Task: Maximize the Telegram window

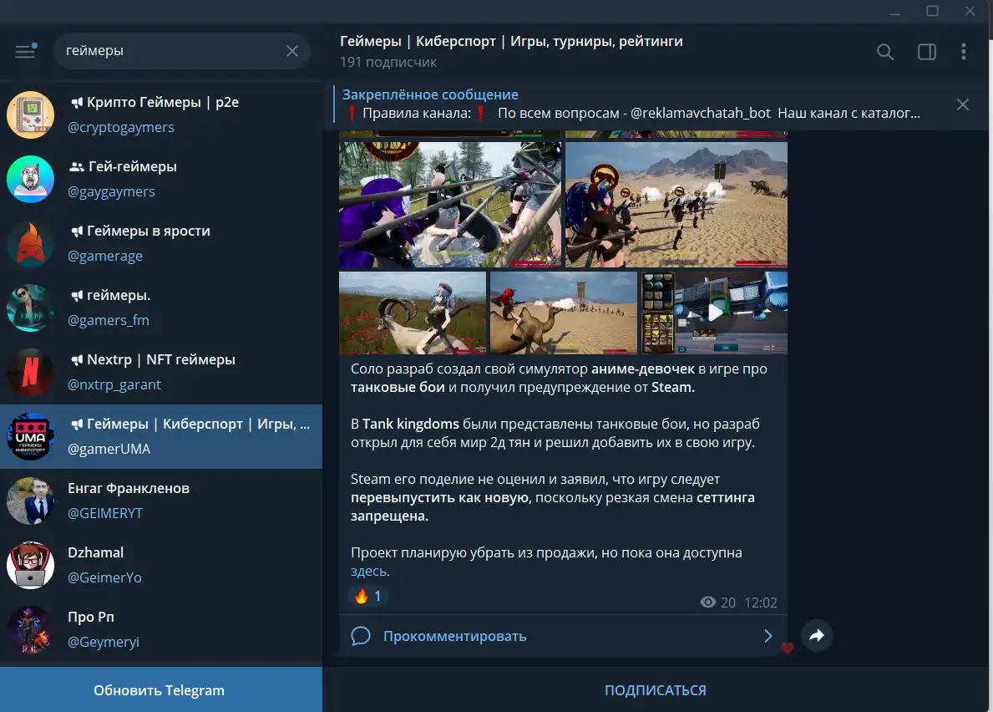Action: pos(932,11)
